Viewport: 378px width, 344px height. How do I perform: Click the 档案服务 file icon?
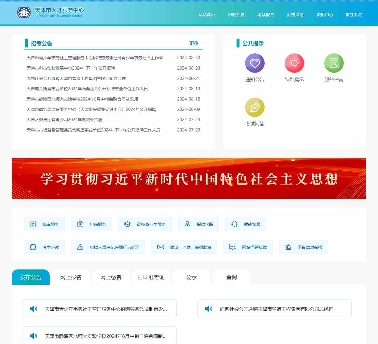(33, 224)
